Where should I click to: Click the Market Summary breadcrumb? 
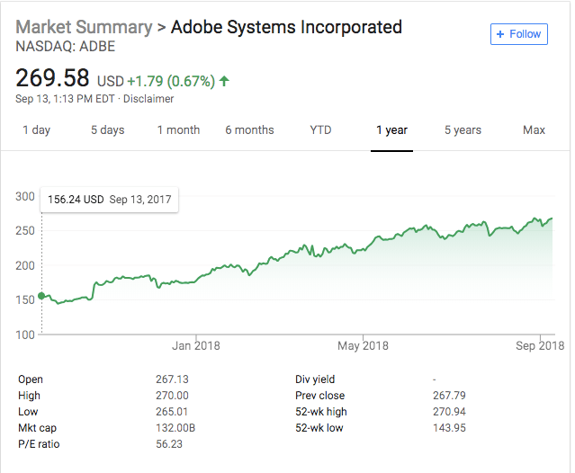click(x=84, y=27)
